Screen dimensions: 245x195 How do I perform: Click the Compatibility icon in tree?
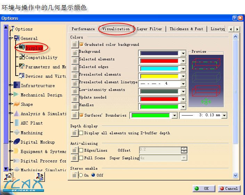[x=22, y=57]
